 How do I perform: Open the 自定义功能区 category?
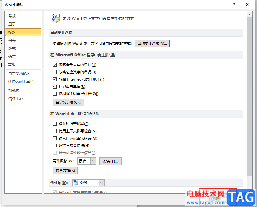click(23, 74)
